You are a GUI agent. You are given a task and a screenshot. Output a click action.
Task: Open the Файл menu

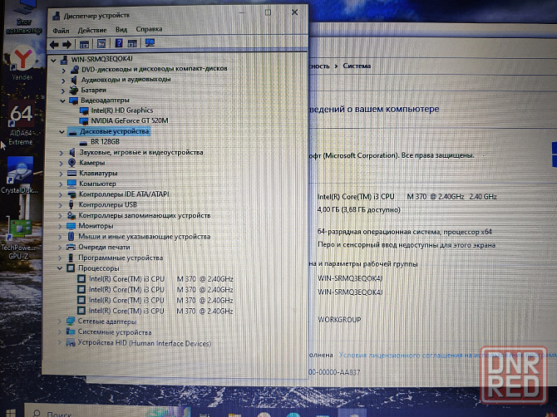(60, 30)
